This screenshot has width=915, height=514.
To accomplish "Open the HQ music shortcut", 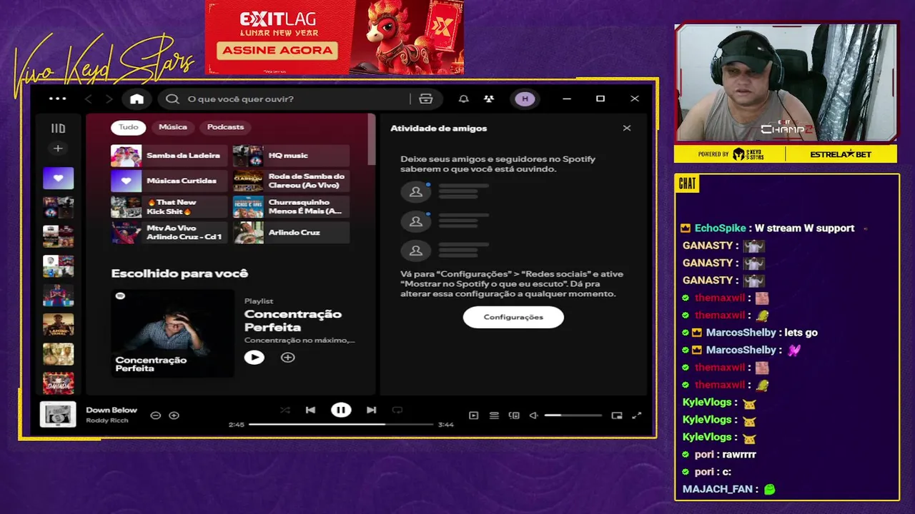I will [x=291, y=156].
